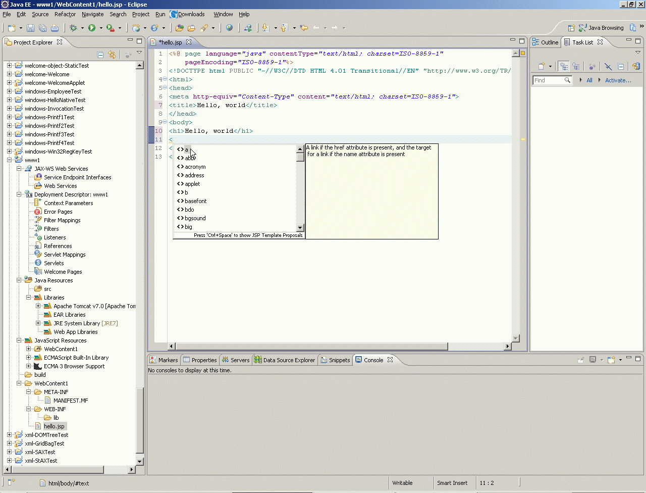Screen dimensions: 646x493
Task: Expand the xml-DOMTreeTest project
Action: [10, 435]
